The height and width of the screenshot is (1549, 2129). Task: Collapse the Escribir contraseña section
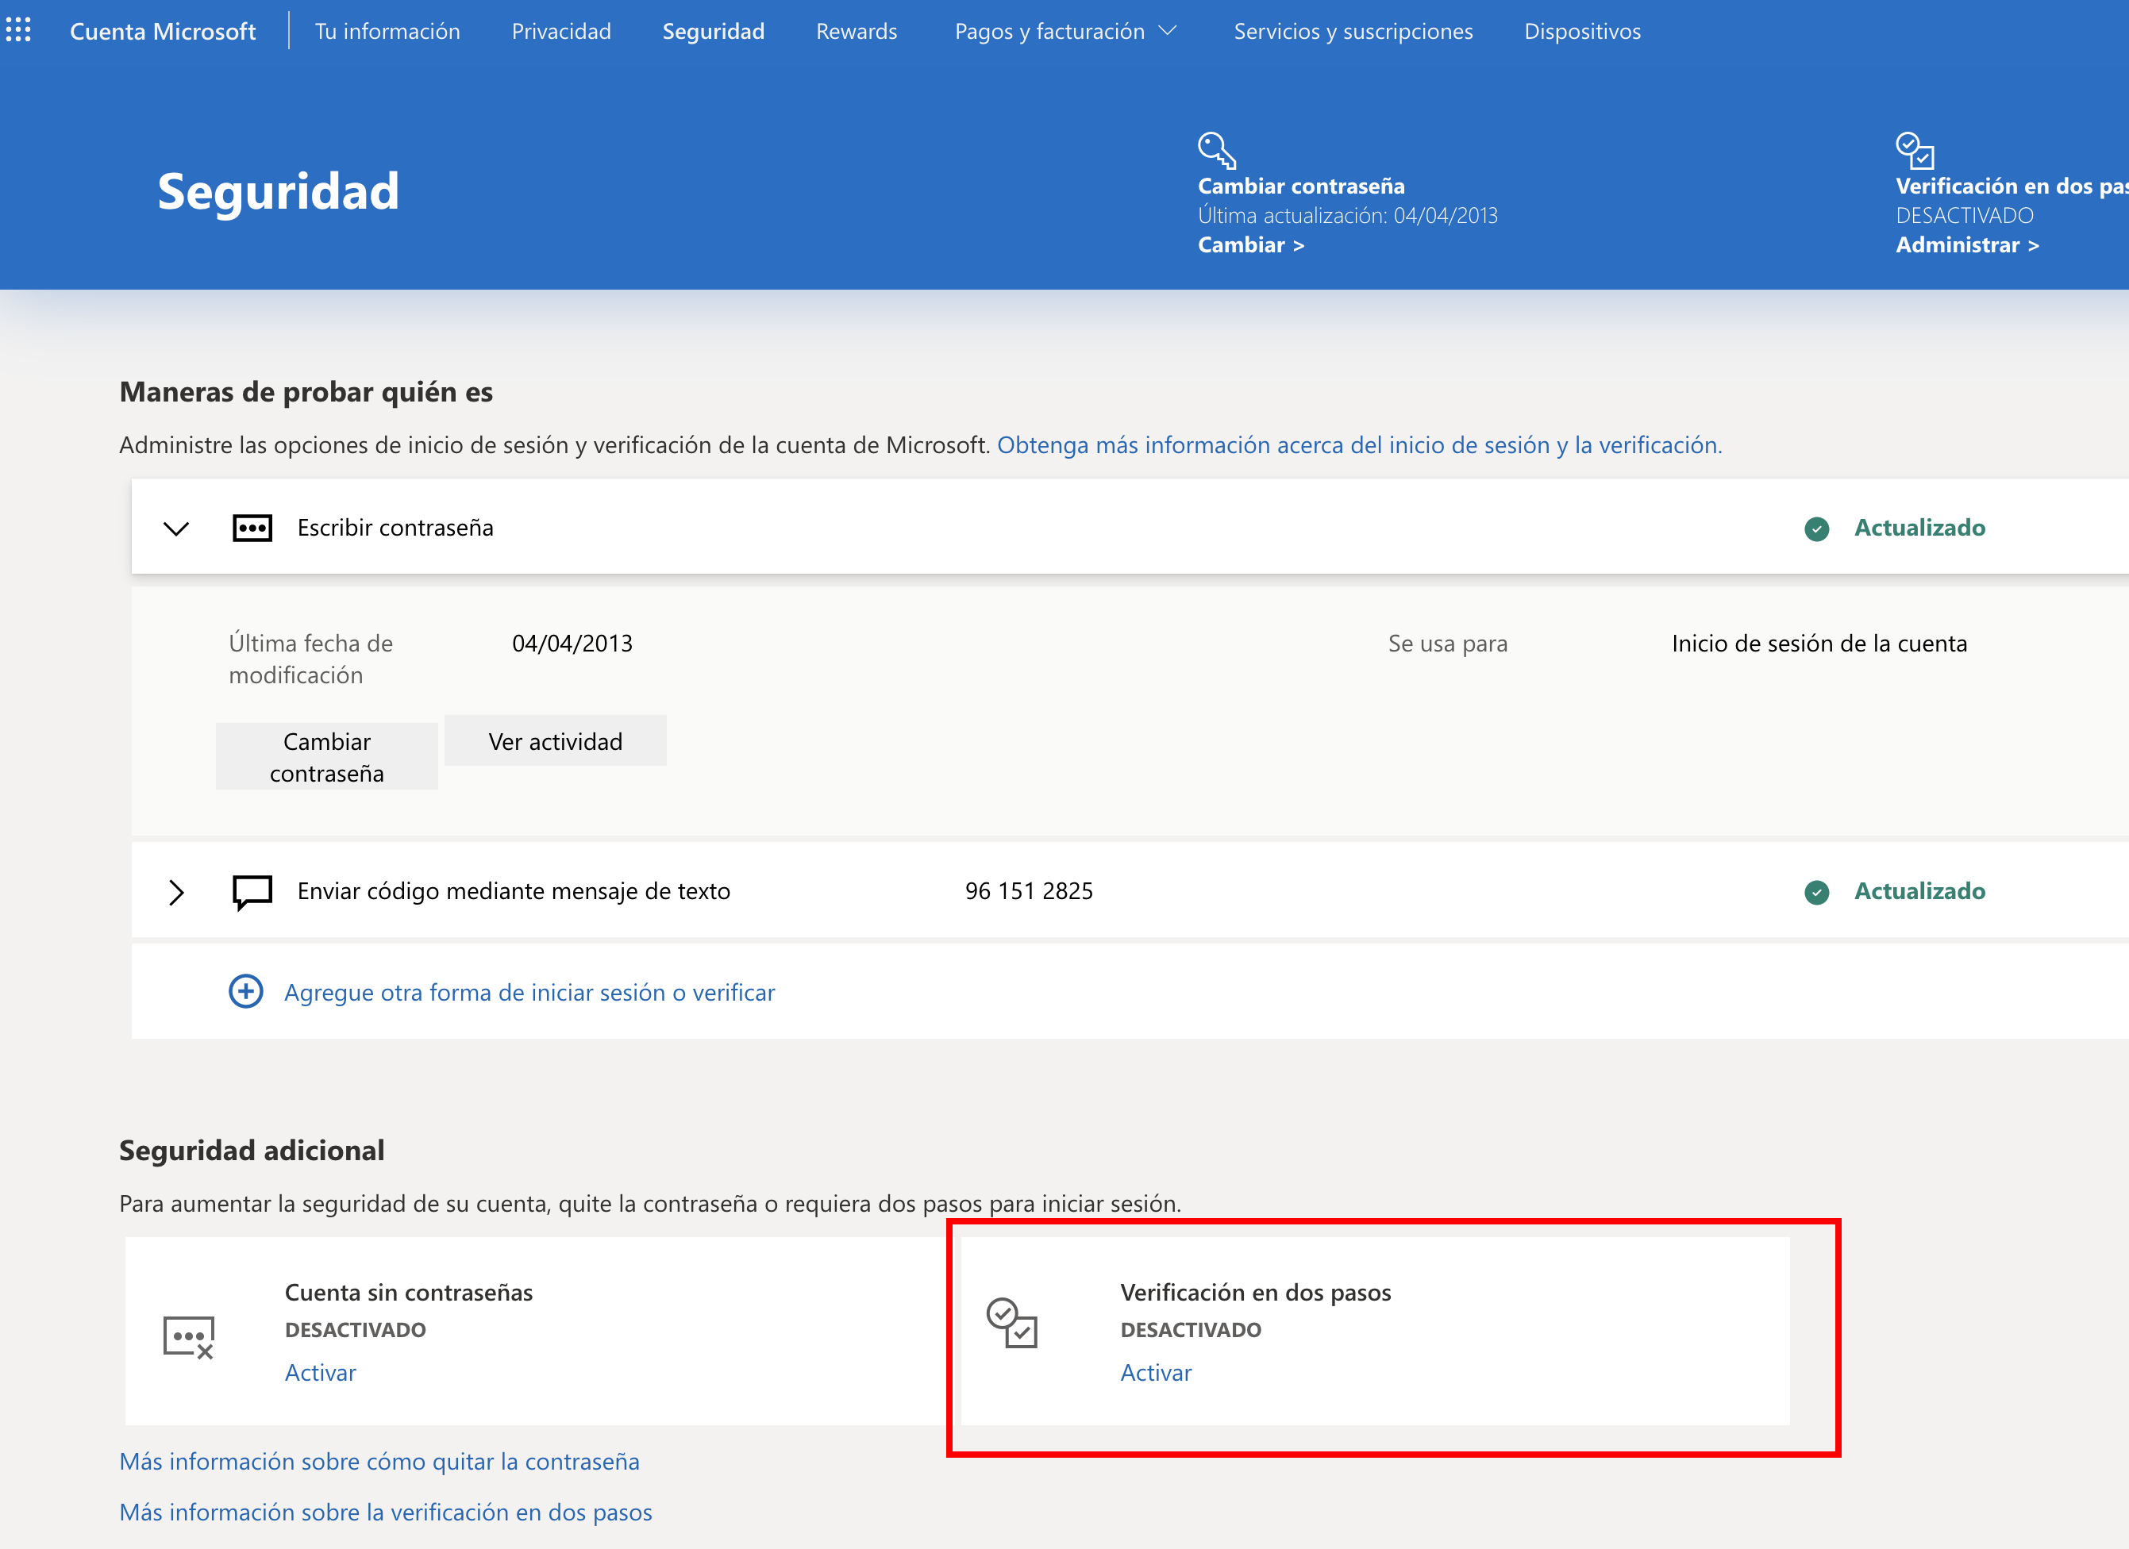176,529
